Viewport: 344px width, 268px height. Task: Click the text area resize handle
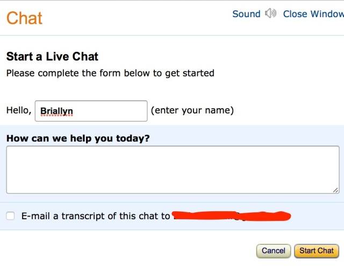tap(335, 189)
